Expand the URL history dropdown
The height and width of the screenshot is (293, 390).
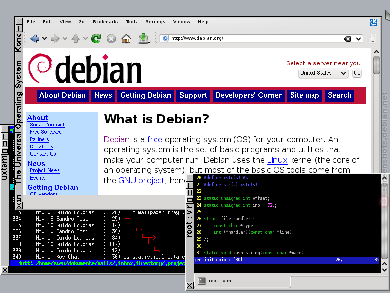click(x=358, y=39)
